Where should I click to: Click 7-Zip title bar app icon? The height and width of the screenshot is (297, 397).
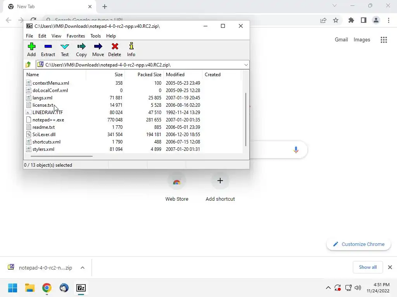click(29, 26)
